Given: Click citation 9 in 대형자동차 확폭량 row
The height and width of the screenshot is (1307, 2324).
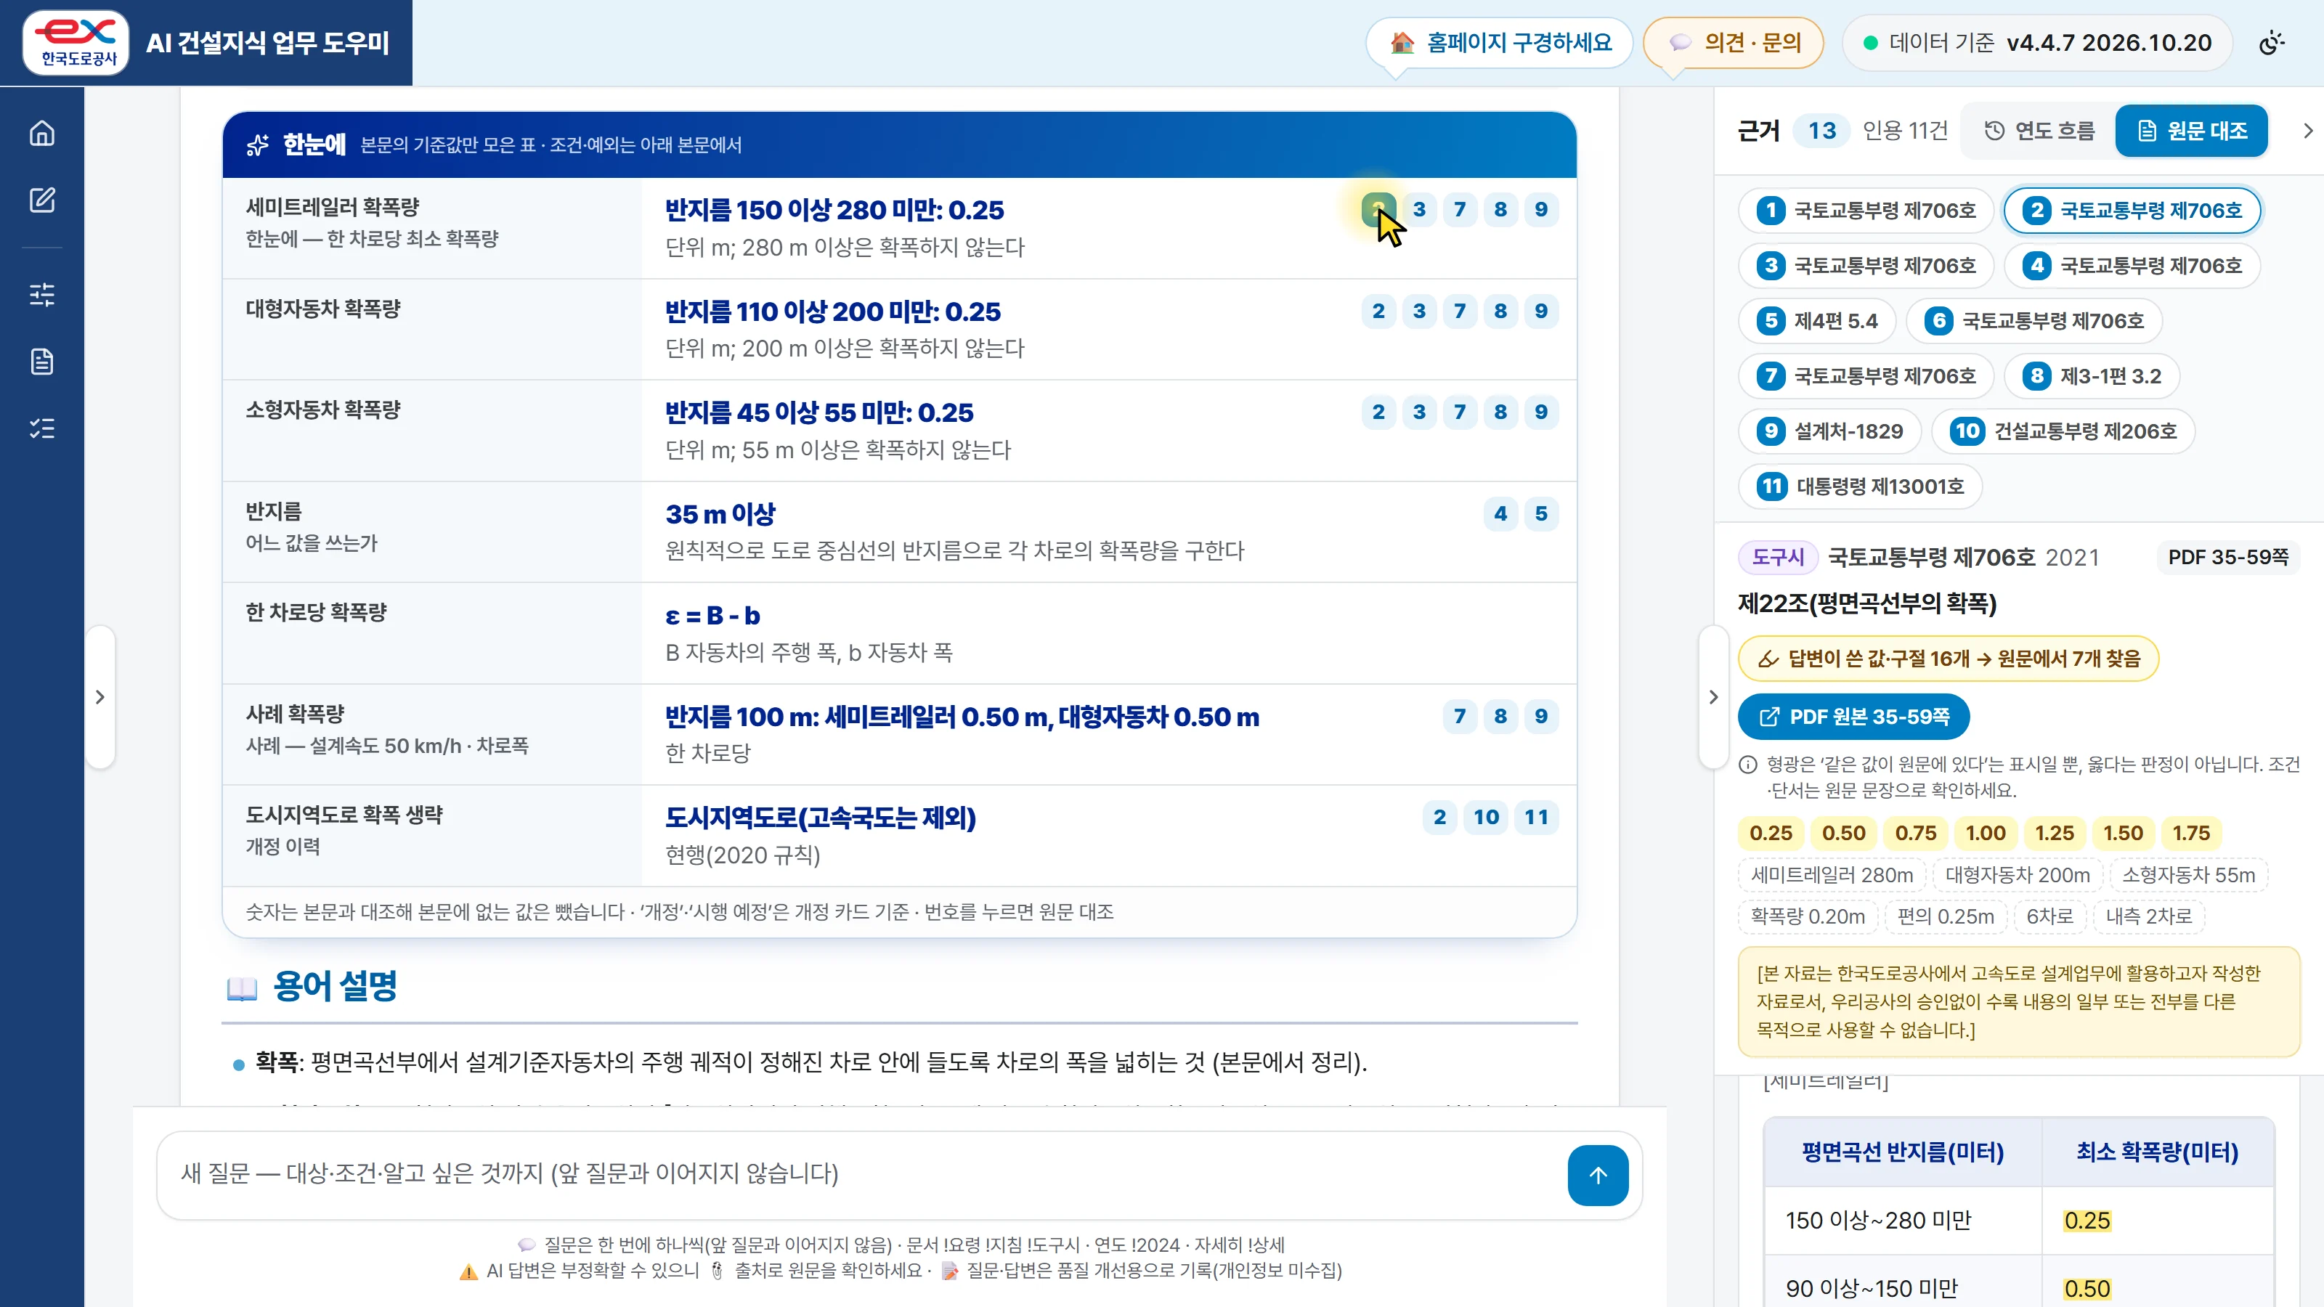Looking at the screenshot, I should [1541, 312].
